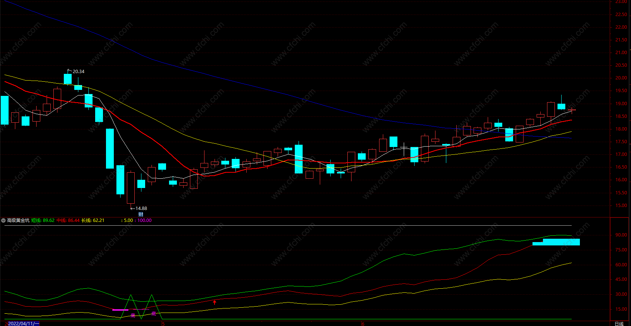
Task: Click the cyan block near the 90.00 level
Action: [556, 242]
